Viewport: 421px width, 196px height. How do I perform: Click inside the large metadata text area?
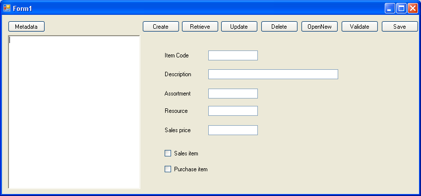coord(74,112)
